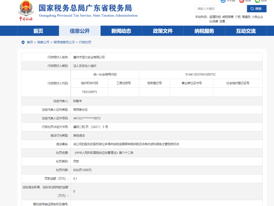Click the magnifier icon on 搜索 button

pos(252,9)
